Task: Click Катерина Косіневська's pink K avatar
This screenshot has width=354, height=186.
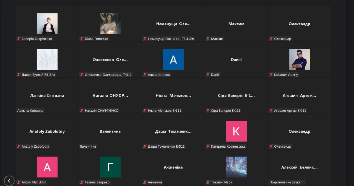Action: click(x=236, y=131)
